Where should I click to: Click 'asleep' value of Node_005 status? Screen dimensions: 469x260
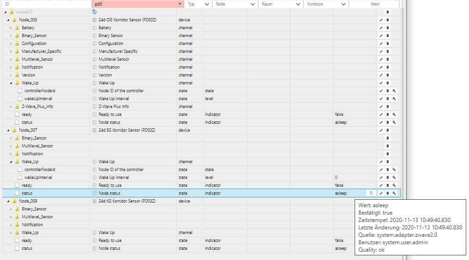pos(341,122)
